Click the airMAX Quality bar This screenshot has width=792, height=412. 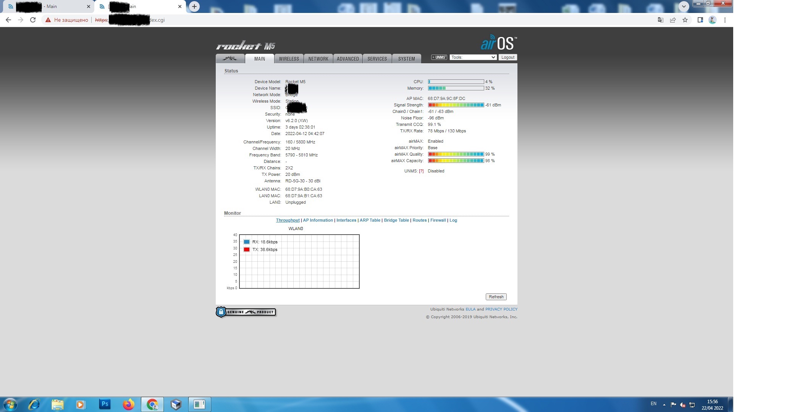point(456,154)
